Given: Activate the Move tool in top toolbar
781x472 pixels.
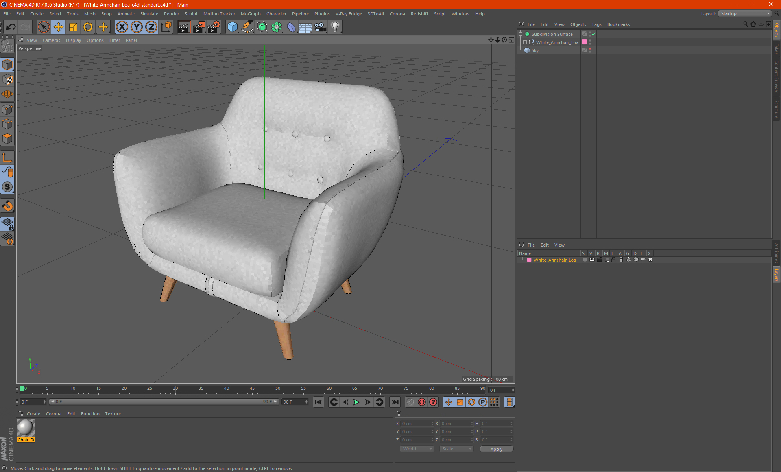Looking at the screenshot, I should [59, 27].
